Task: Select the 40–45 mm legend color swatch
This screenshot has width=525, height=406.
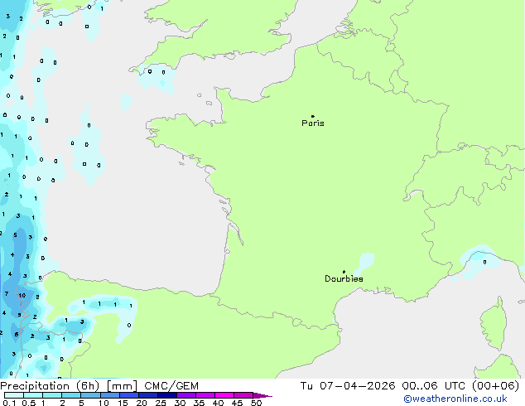Action: click(224, 395)
